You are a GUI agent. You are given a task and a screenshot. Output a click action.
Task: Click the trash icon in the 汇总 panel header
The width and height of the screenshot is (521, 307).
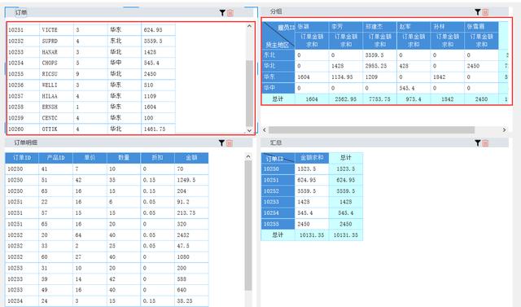point(485,143)
